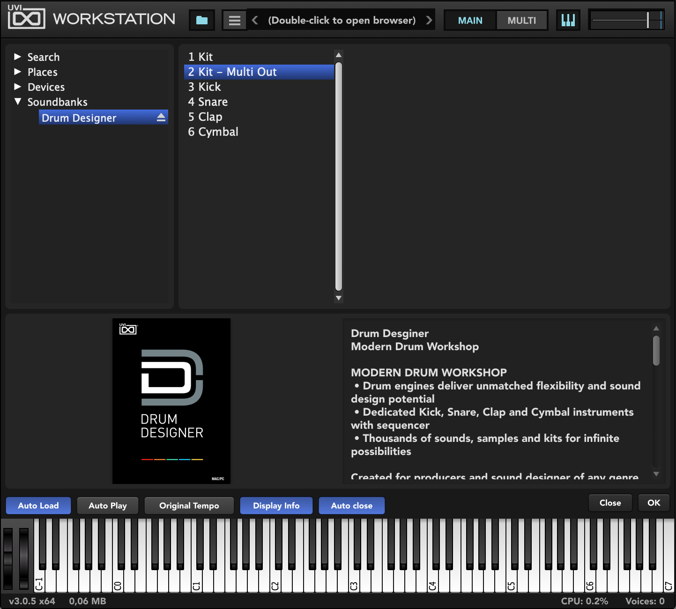
Task: Toggle Display Info option
Action: point(276,506)
